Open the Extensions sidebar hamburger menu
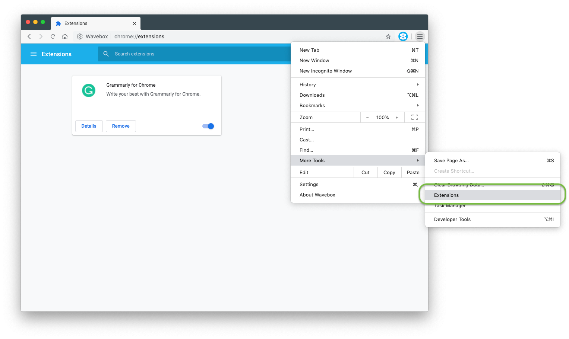569x339 pixels. pos(34,54)
